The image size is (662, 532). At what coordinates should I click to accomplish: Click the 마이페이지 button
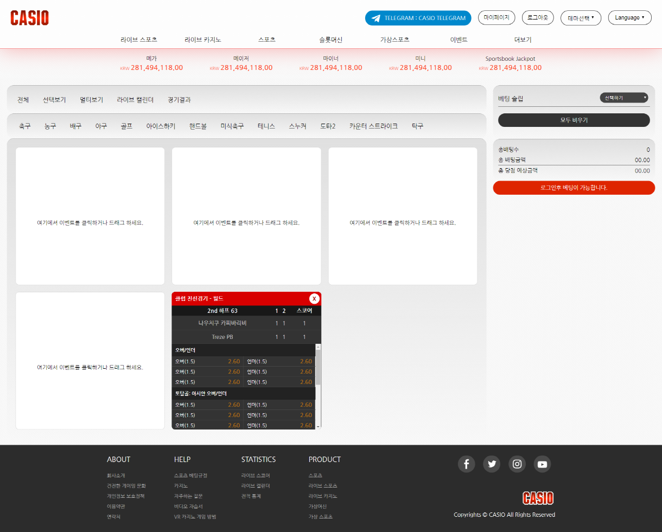tap(496, 18)
